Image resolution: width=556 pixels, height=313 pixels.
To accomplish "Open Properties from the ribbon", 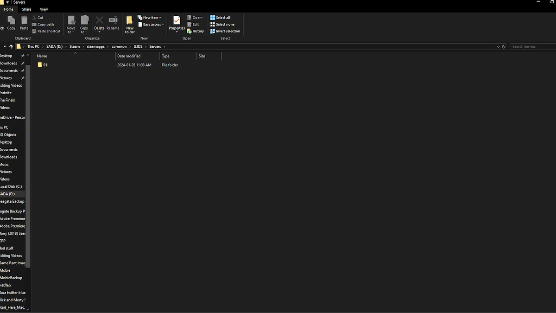I will coord(177,22).
